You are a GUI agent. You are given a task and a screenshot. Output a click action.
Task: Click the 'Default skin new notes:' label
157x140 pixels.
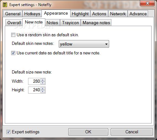[x=33, y=44]
